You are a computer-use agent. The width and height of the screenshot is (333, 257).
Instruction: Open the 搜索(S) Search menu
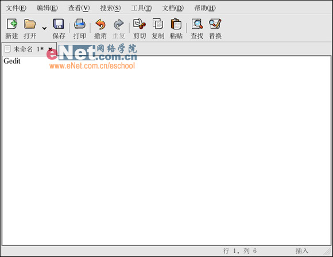[110, 8]
